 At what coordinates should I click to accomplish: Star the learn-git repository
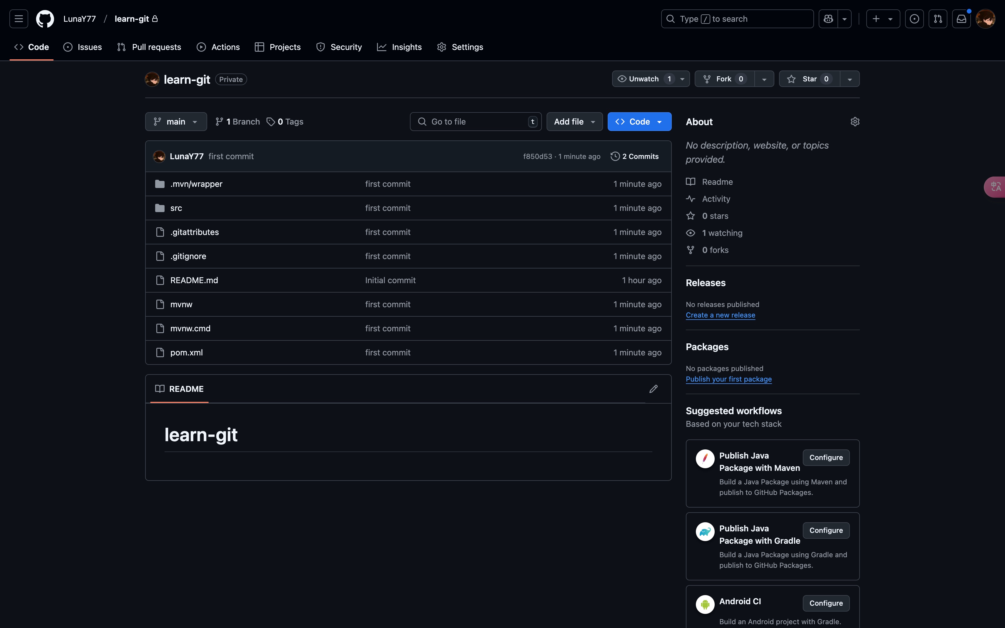[809, 79]
